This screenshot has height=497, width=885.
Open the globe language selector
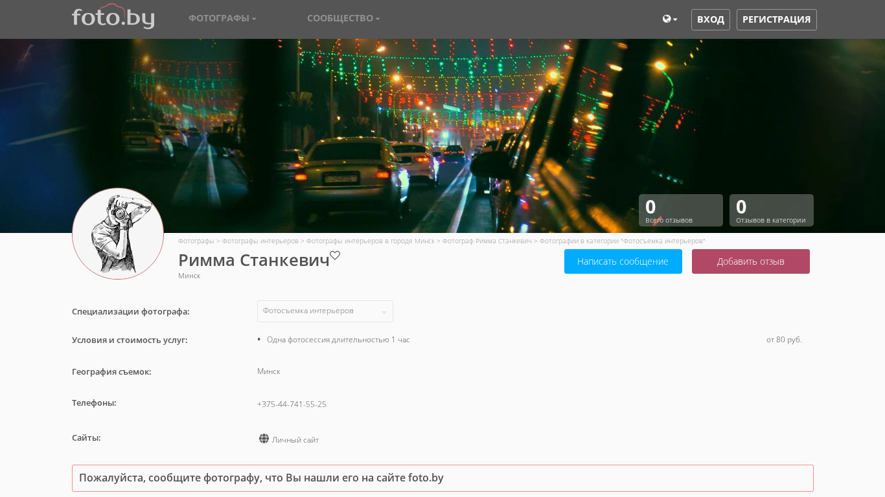670,19
